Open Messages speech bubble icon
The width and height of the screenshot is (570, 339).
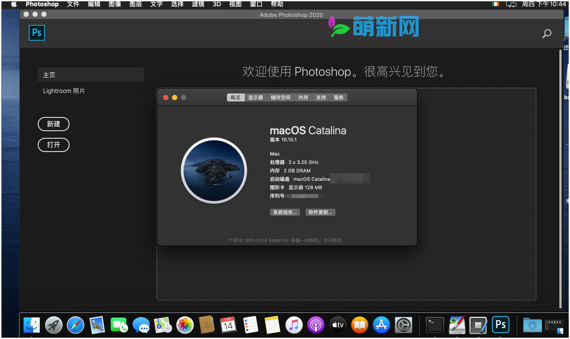[141, 325]
